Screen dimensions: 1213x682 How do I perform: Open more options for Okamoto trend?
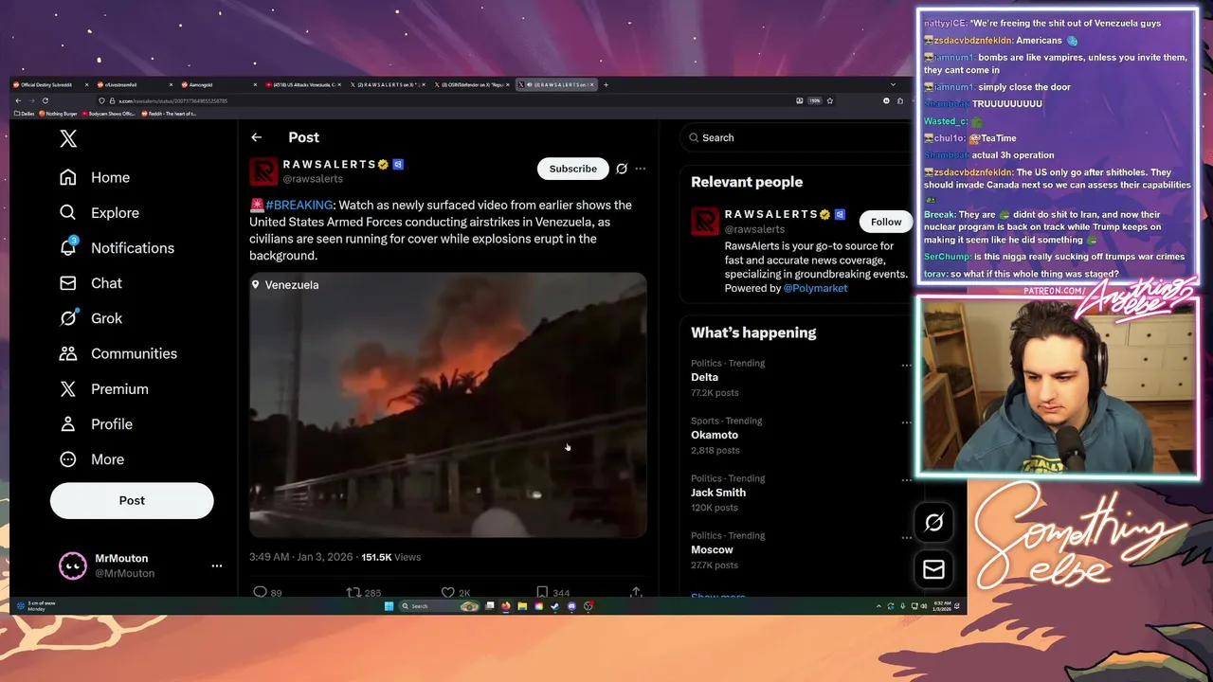906,422
